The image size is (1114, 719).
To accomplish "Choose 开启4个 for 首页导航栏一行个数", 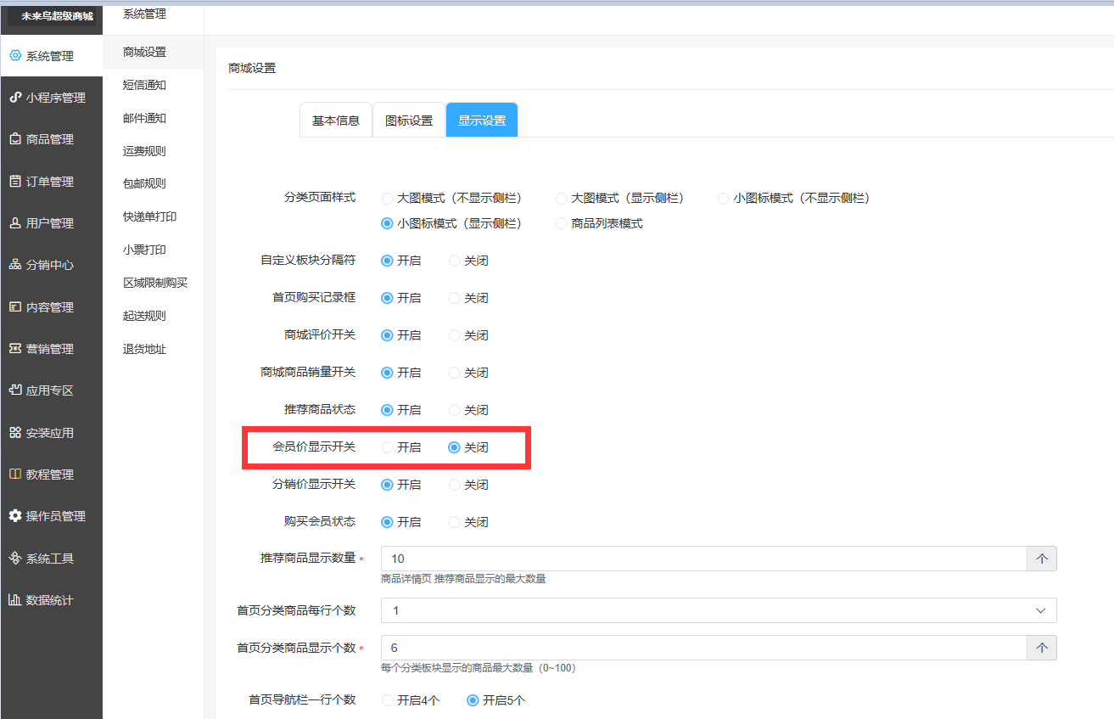I will click(x=388, y=701).
